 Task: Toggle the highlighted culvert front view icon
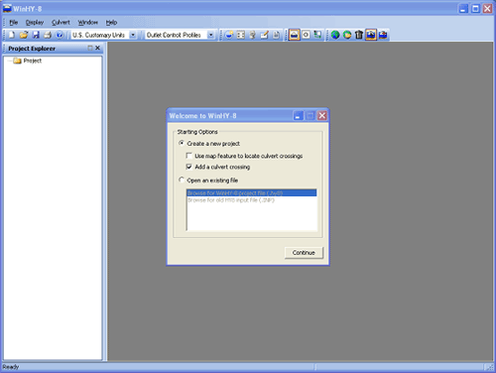(x=294, y=35)
